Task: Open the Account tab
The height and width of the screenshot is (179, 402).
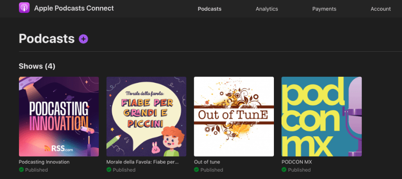Action: [381, 9]
